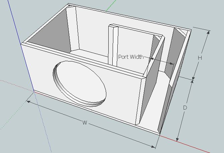
Task: Pick the "W" width dimension label
Action: (85, 123)
